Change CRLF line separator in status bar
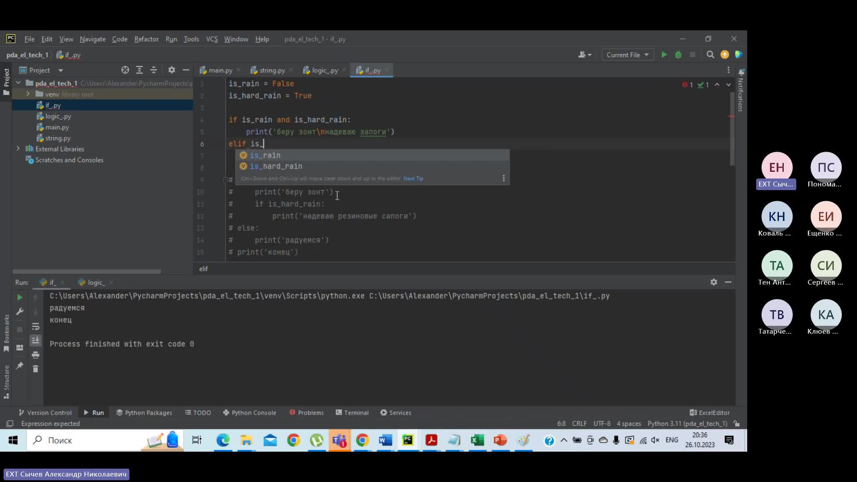 click(x=579, y=424)
